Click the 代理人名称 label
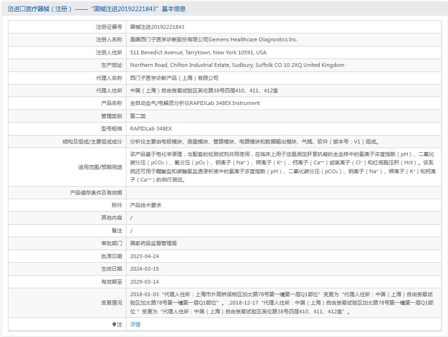Viewport: 448px width, 337px height. click(109, 78)
